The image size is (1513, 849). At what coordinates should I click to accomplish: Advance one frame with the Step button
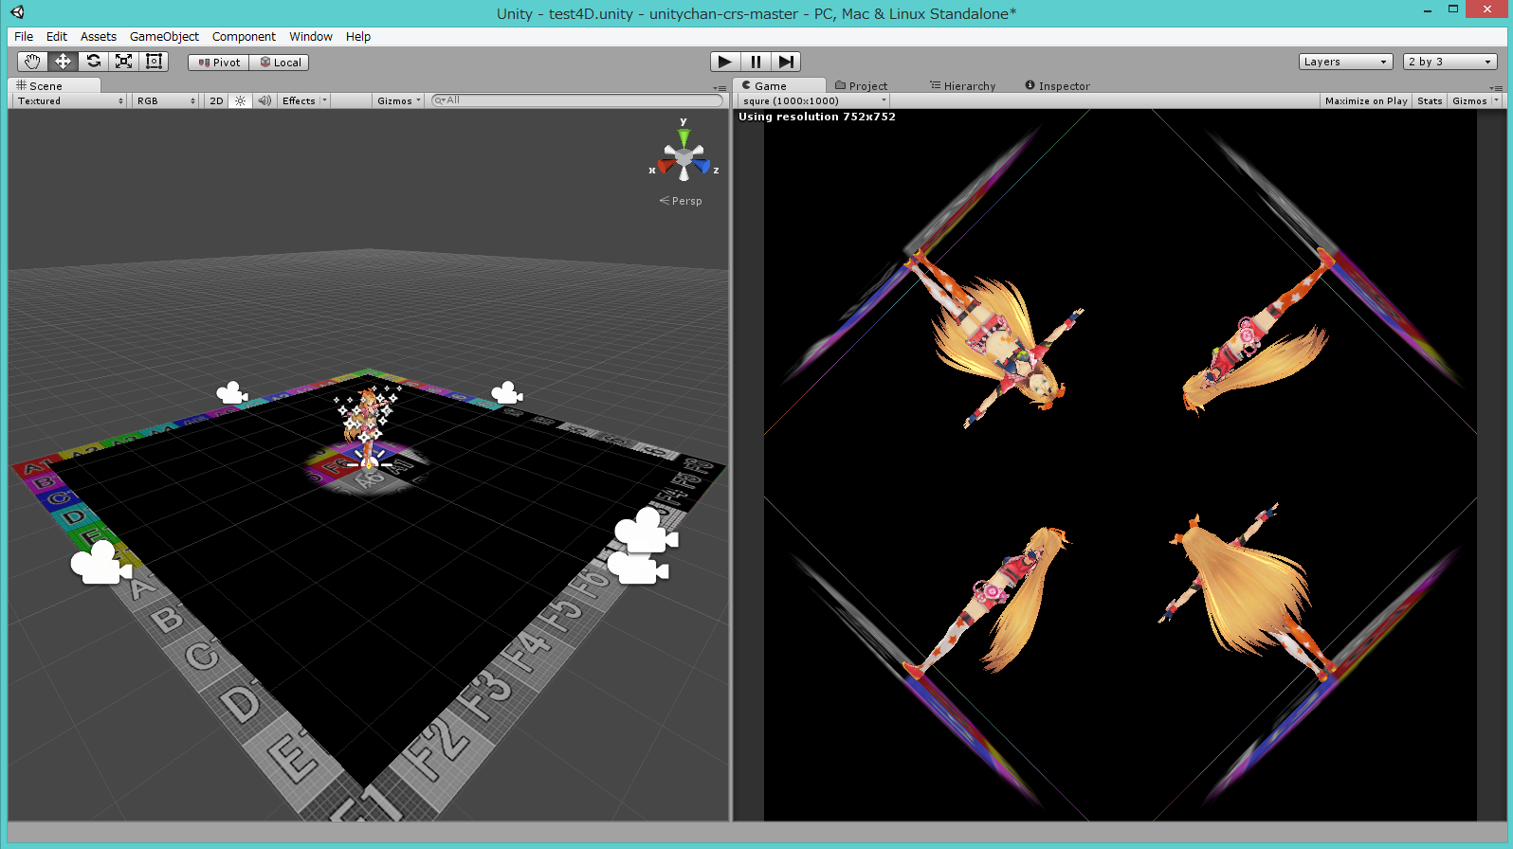pyautogui.click(x=786, y=62)
